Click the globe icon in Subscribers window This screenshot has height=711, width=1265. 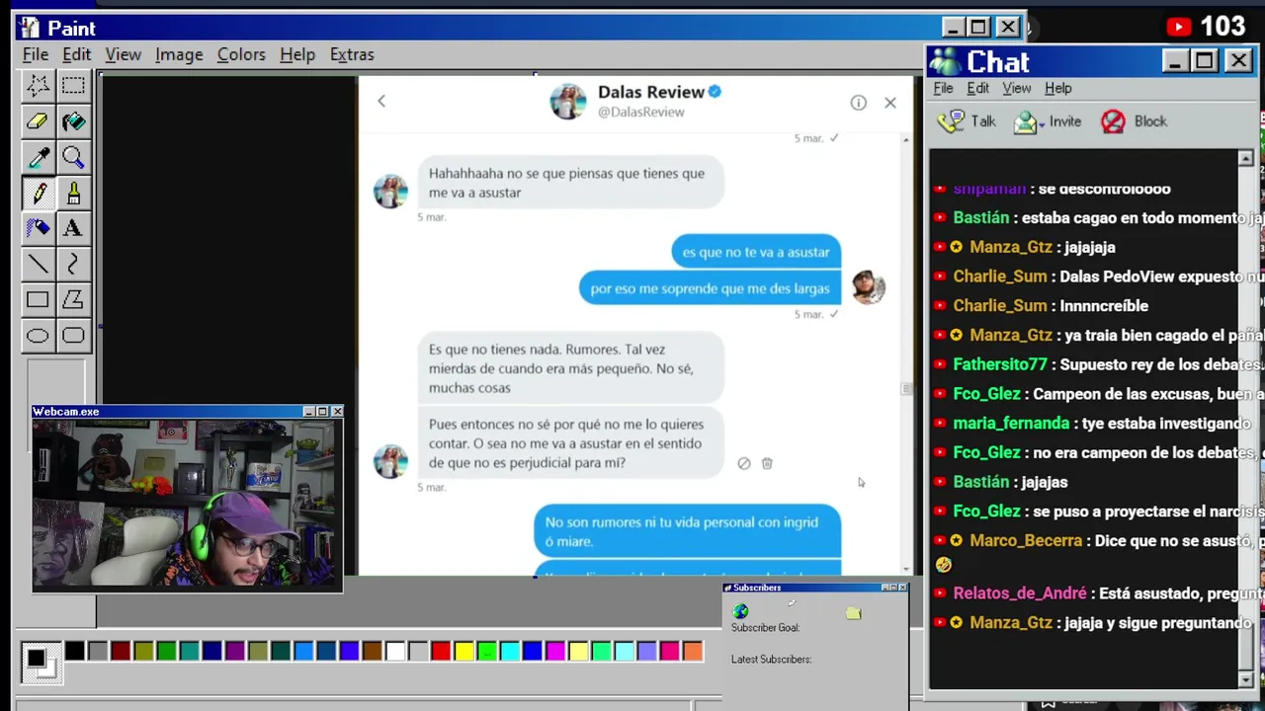[740, 612]
